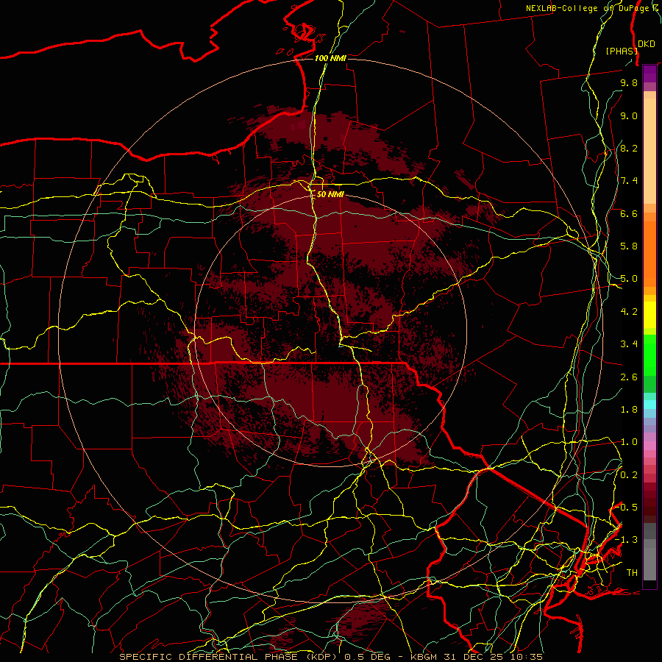662x662 pixels.
Task: Click the pink band of the color bar
Action: click(x=649, y=446)
